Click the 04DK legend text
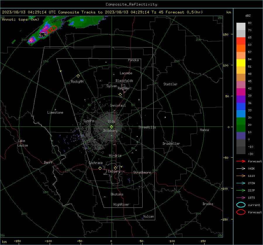This screenshot has width=263, height=245. (251, 168)
